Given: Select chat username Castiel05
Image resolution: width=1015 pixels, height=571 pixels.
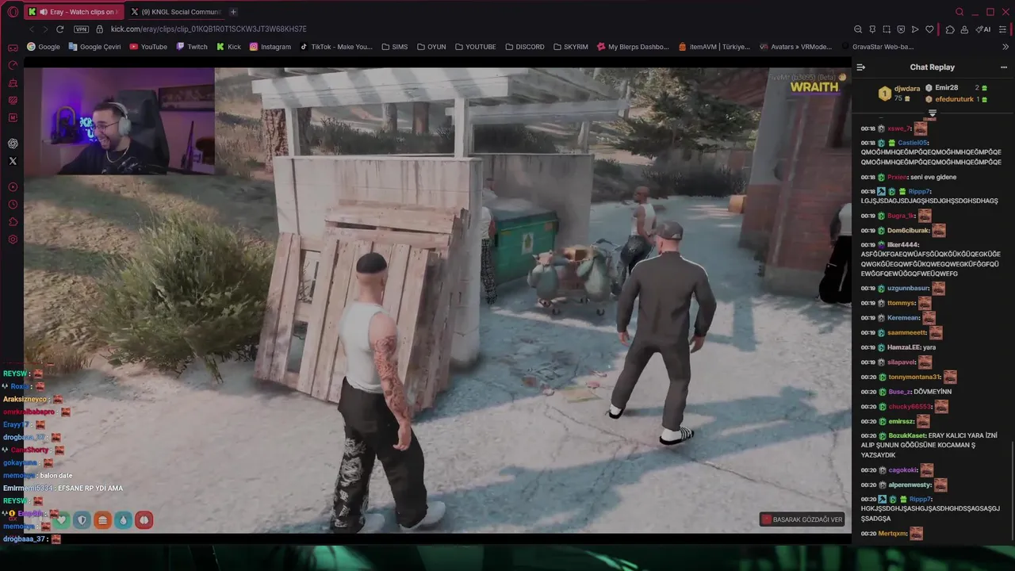Looking at the screenshot, I should coord(913,143).
